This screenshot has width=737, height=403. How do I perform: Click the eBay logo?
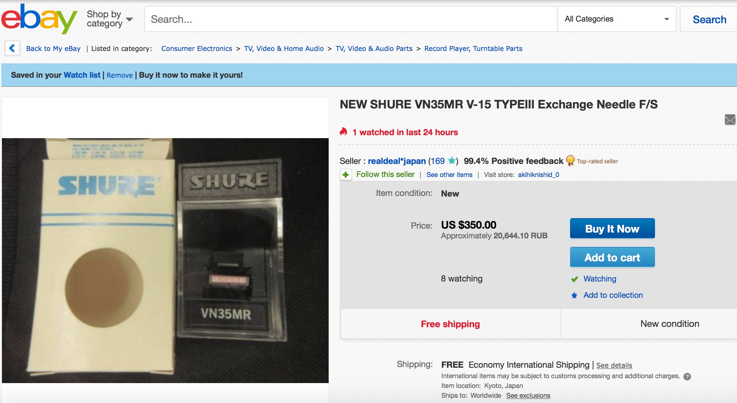click(x=39, y=19)
